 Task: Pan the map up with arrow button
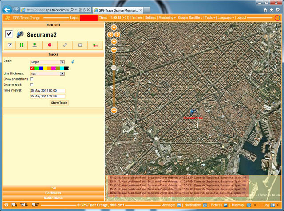point(114,28)
